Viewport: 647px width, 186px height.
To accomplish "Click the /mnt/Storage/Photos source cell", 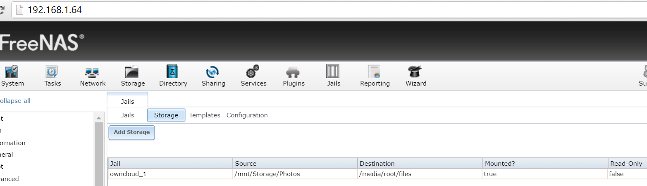I will (295, 174).
